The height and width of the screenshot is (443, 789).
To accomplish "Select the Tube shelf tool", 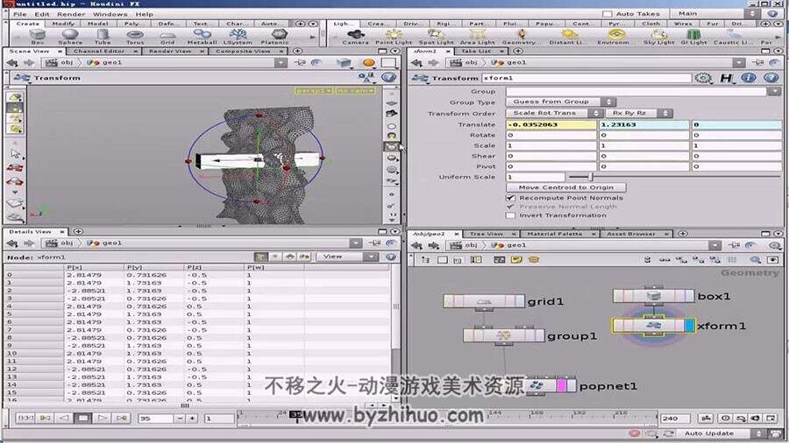I will (103, 36).
